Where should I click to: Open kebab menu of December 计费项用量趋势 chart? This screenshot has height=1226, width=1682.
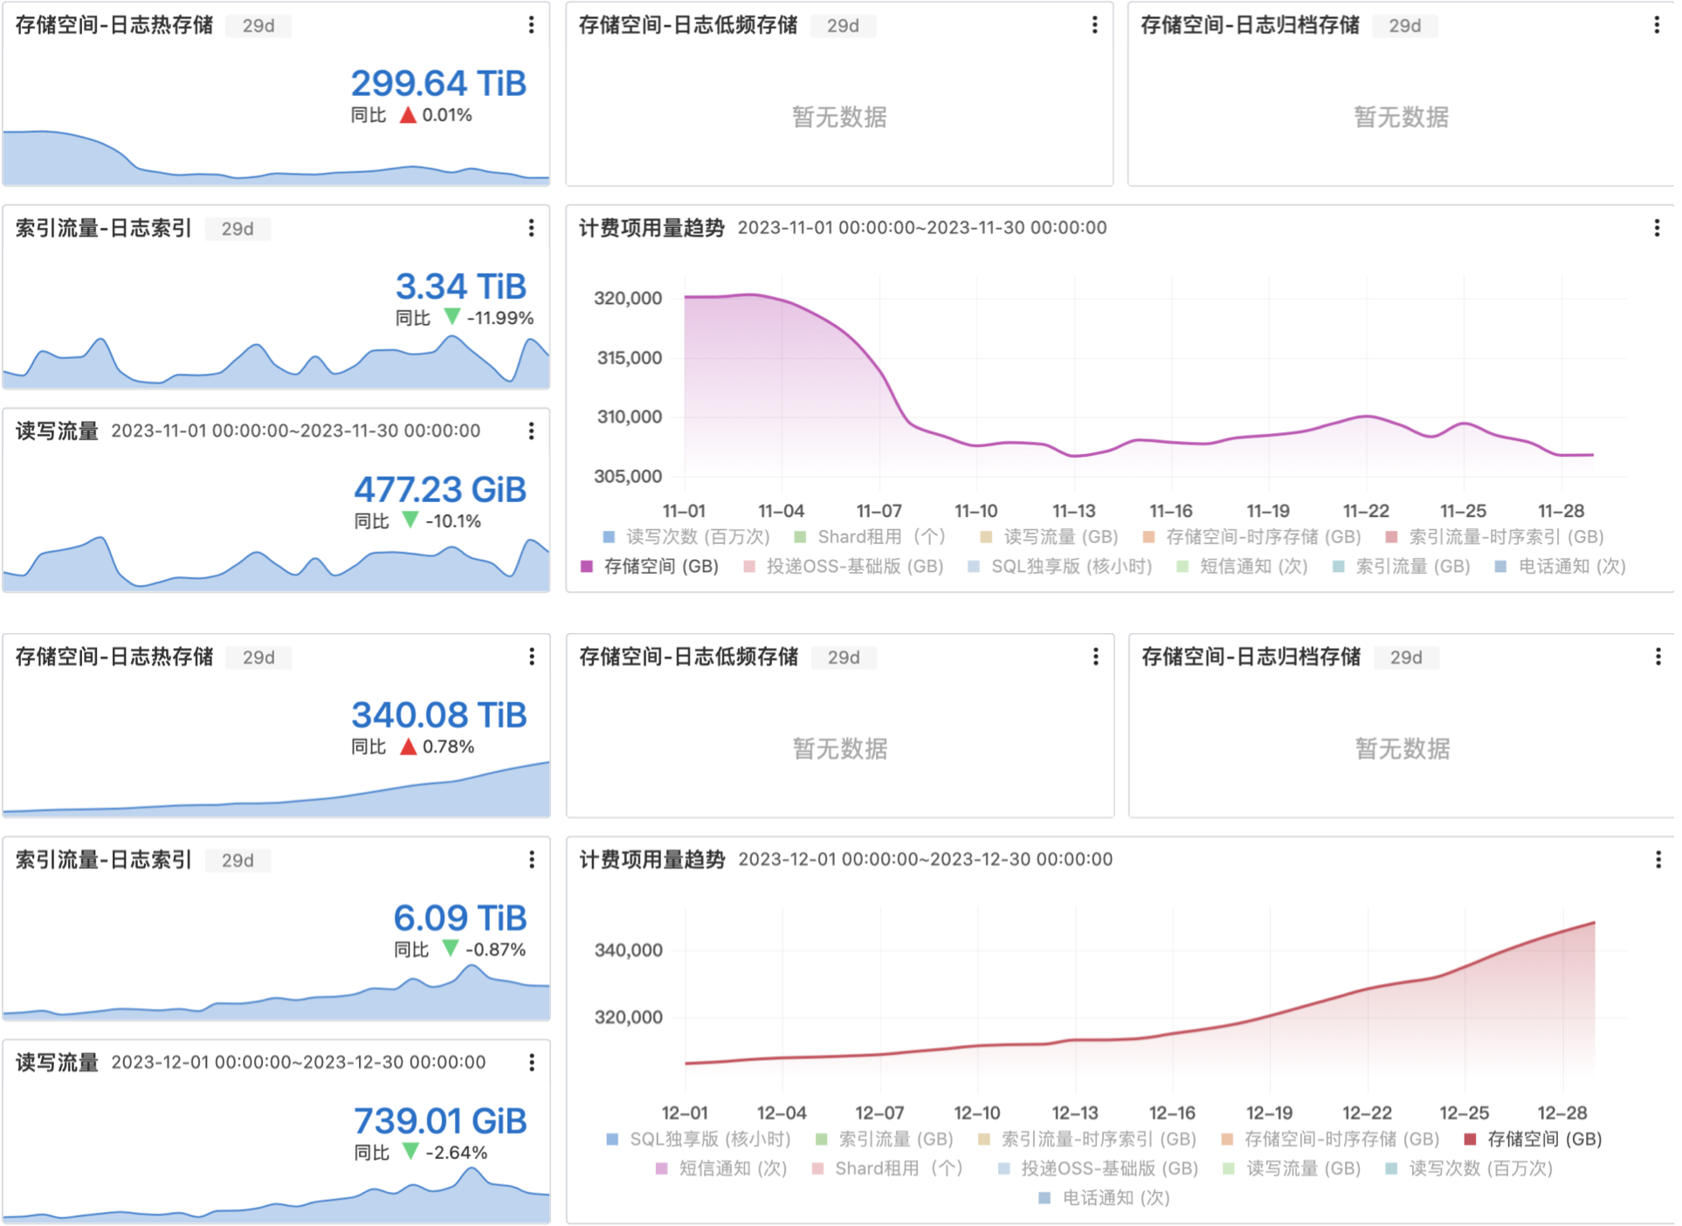(1657, 859)
